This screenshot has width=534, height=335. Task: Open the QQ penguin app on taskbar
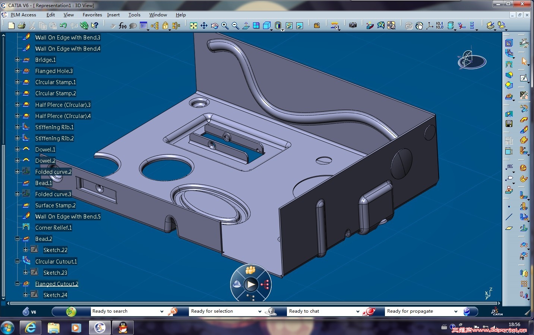click(123, 328)
